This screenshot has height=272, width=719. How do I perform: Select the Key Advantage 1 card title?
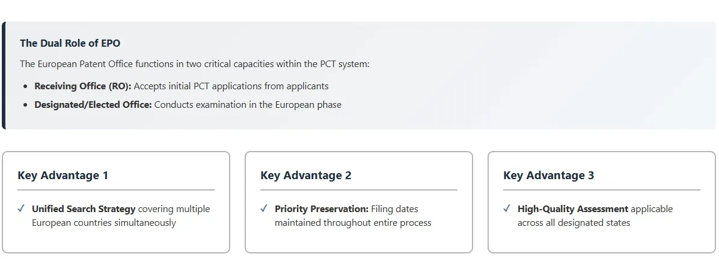click(63, 176)
